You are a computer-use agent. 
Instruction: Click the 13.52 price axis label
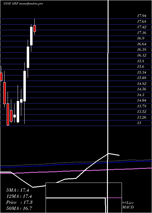tap(142, 112)
